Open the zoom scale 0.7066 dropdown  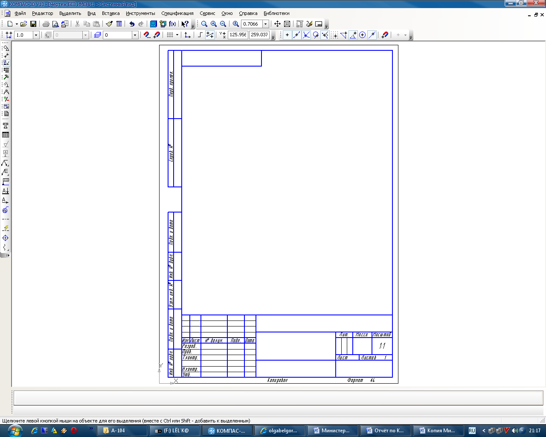(x=265, y=24)
